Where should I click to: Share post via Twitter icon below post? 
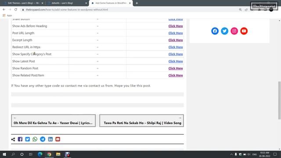(27, 139)
